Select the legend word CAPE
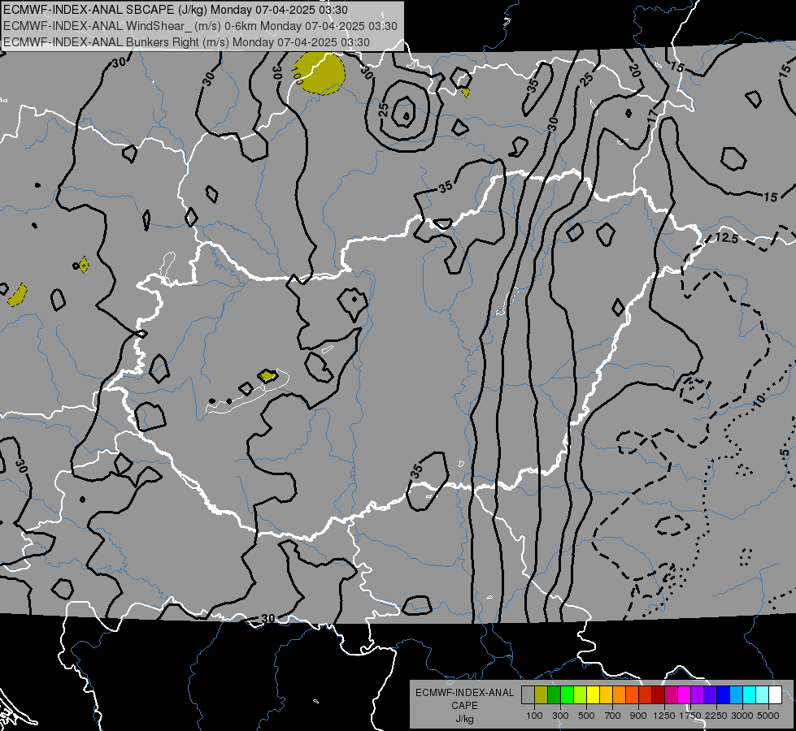This screenshot has width=796, height=731. (464, 706)
